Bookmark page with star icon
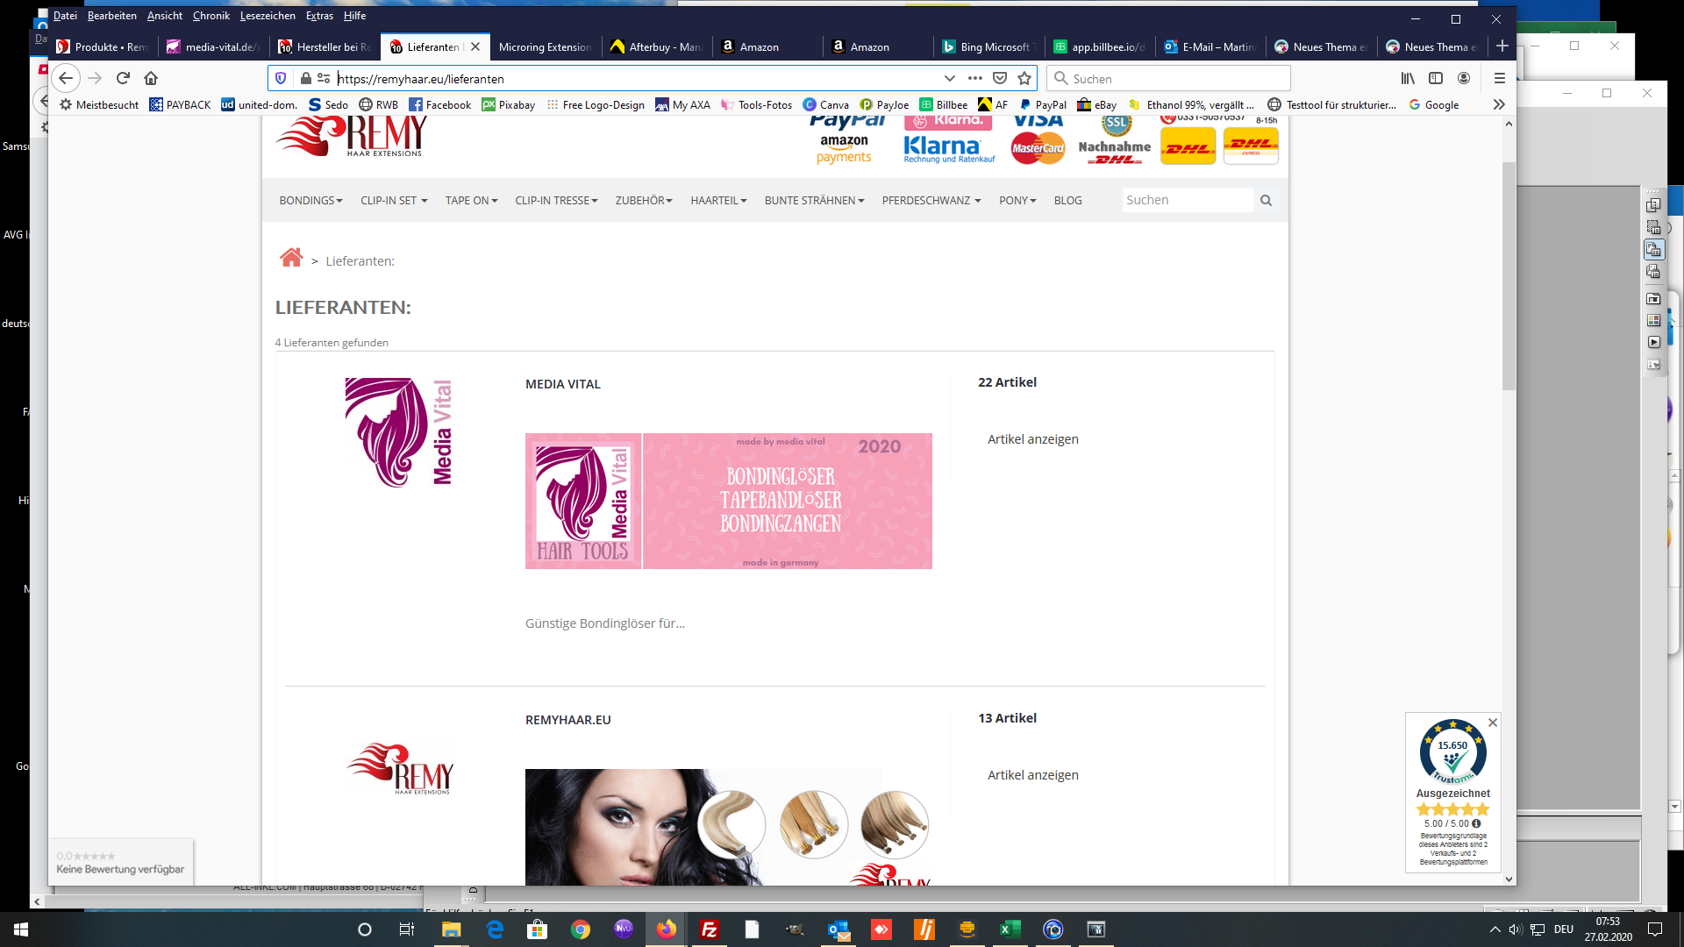Image resolution: width=1684 pixels, height=947 pixels. [x=1024, y=78]
